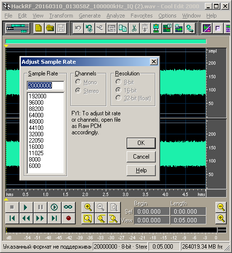This screenshot has width=232, height=253.
Task: Click 2.5 mark on time ruler
Action: click(x=105, y=194)
